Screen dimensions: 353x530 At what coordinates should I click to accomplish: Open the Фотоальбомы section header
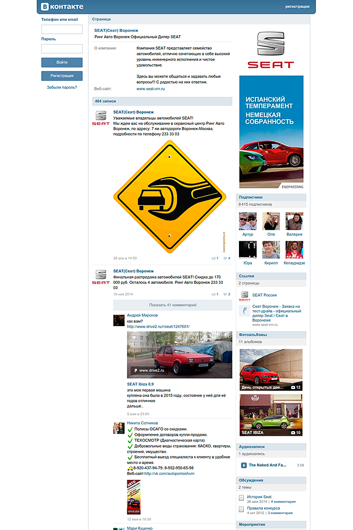[271, 334]
